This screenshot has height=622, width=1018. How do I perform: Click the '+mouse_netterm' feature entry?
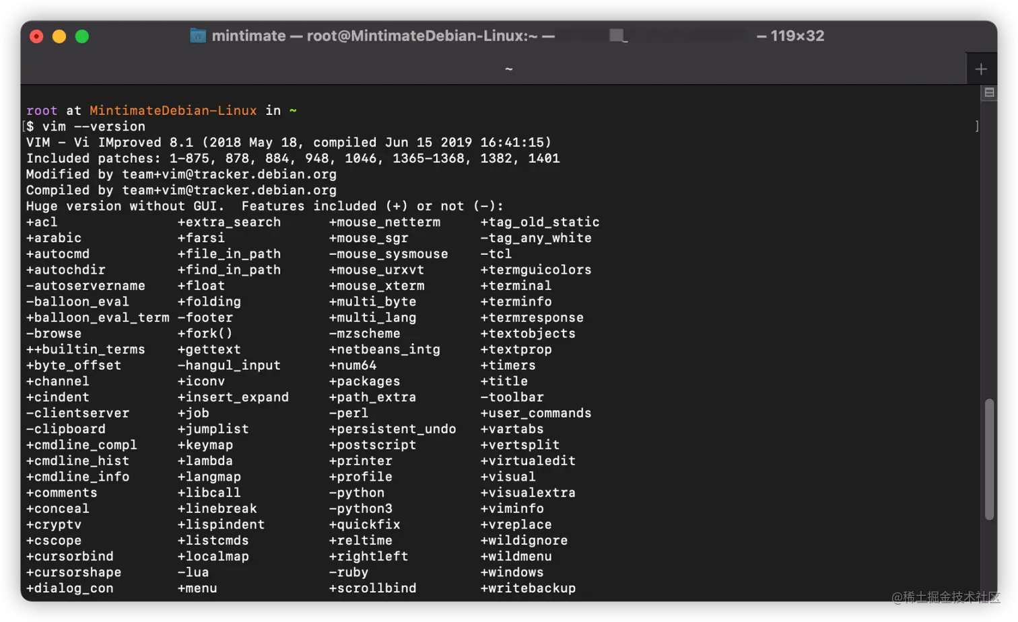coord(384,222)
